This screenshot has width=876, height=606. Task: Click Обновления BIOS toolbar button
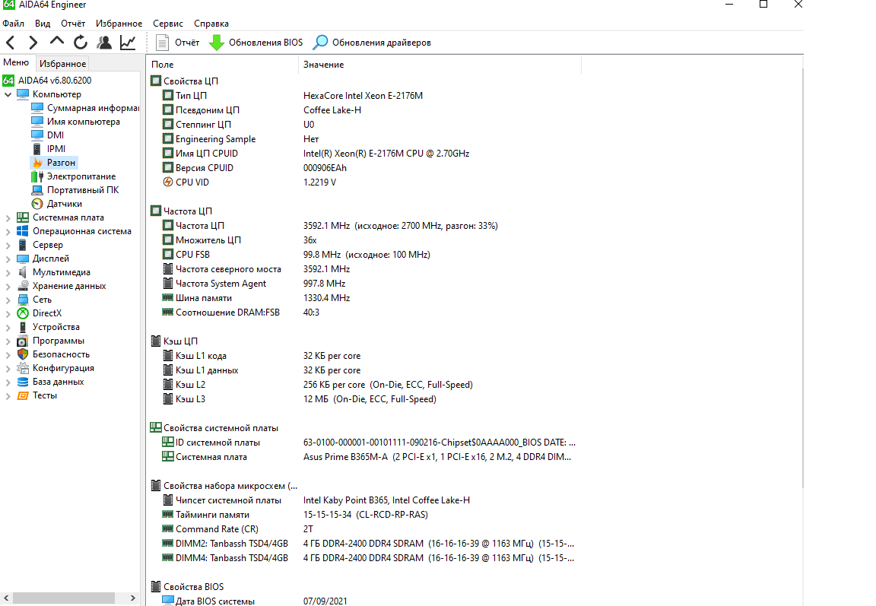tap(255, 43)
